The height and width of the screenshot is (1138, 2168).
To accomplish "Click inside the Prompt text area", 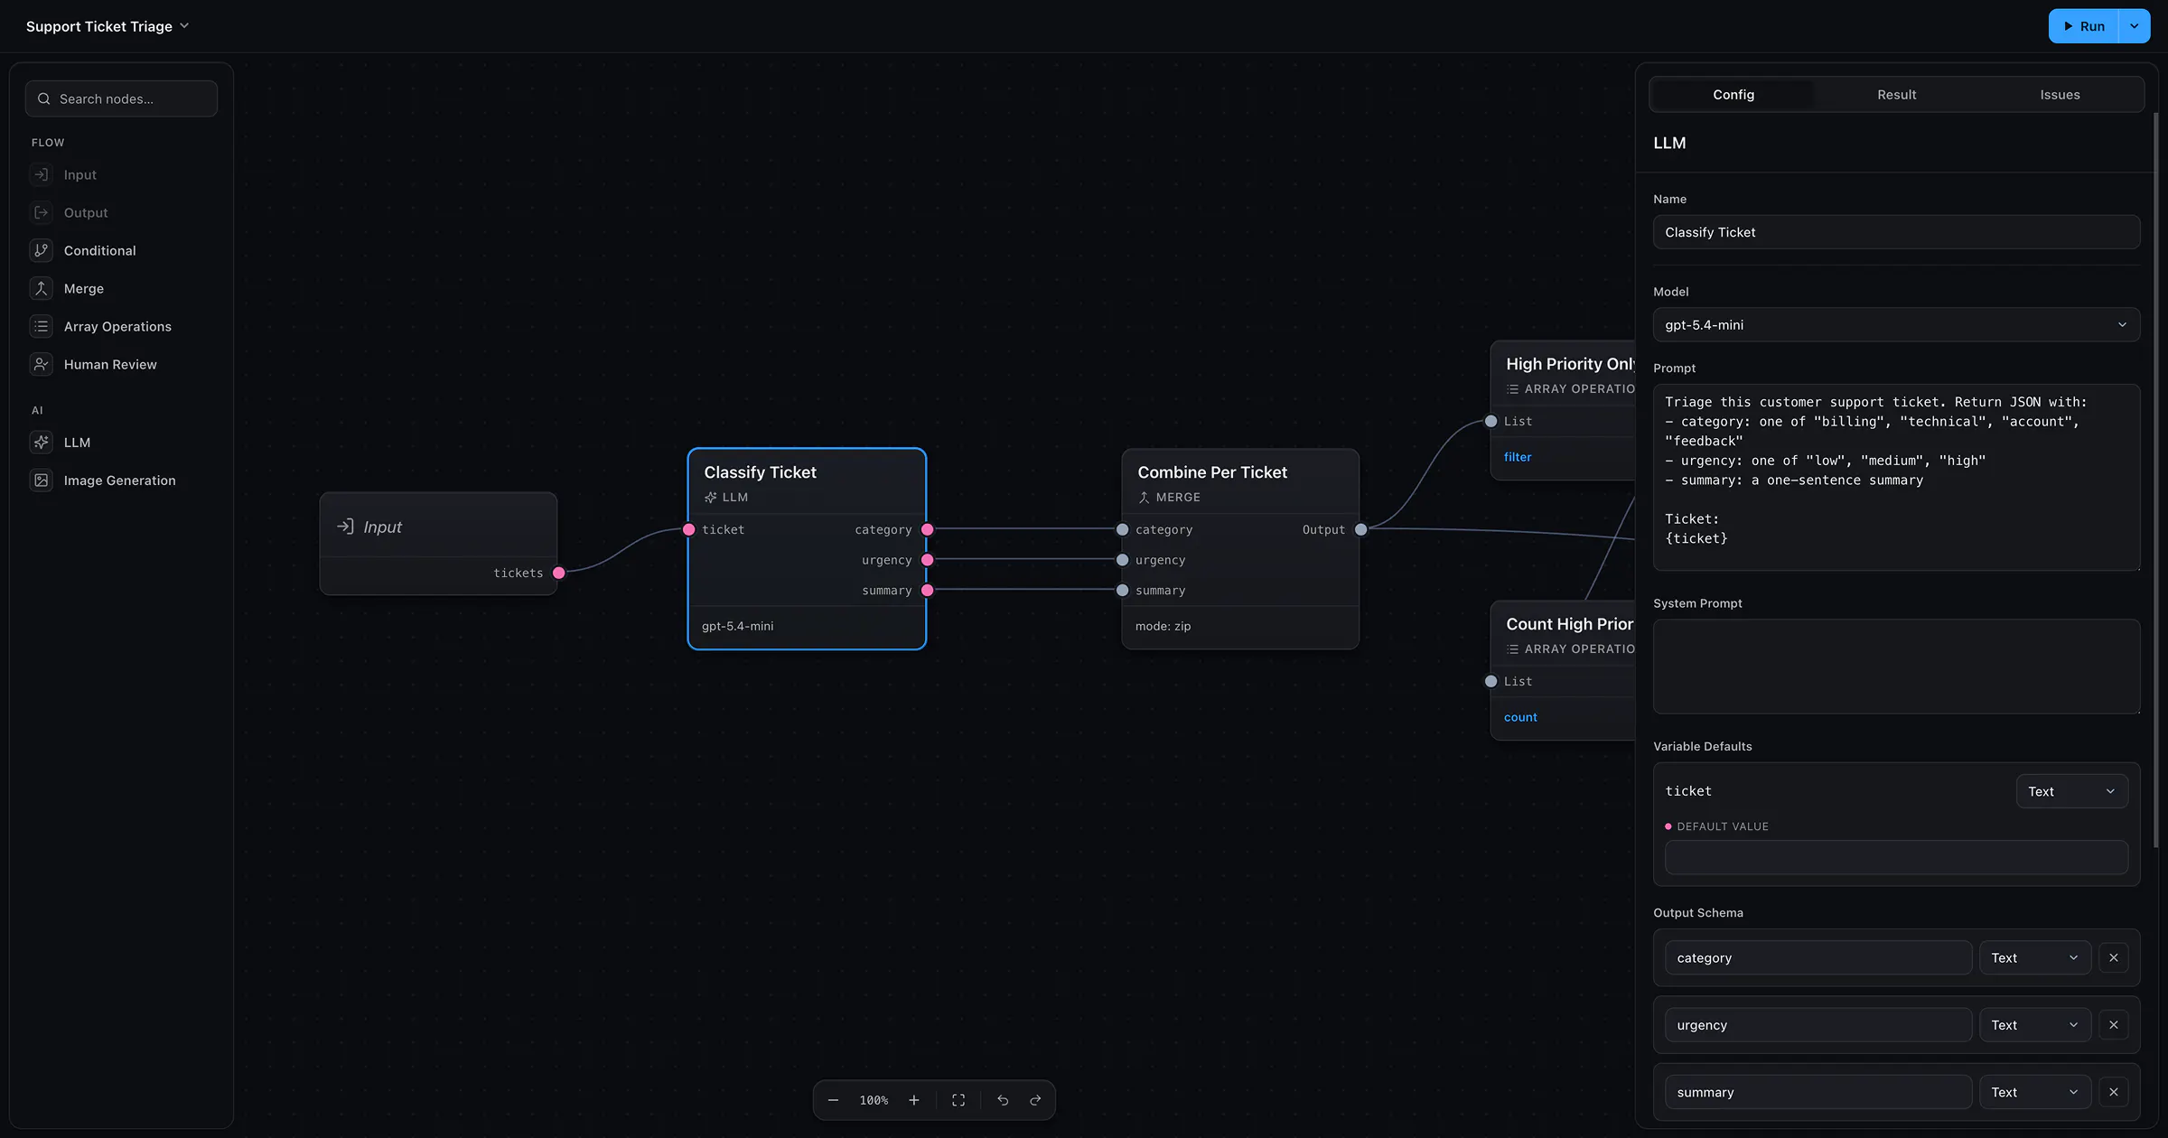I will tap(1896, 477).
